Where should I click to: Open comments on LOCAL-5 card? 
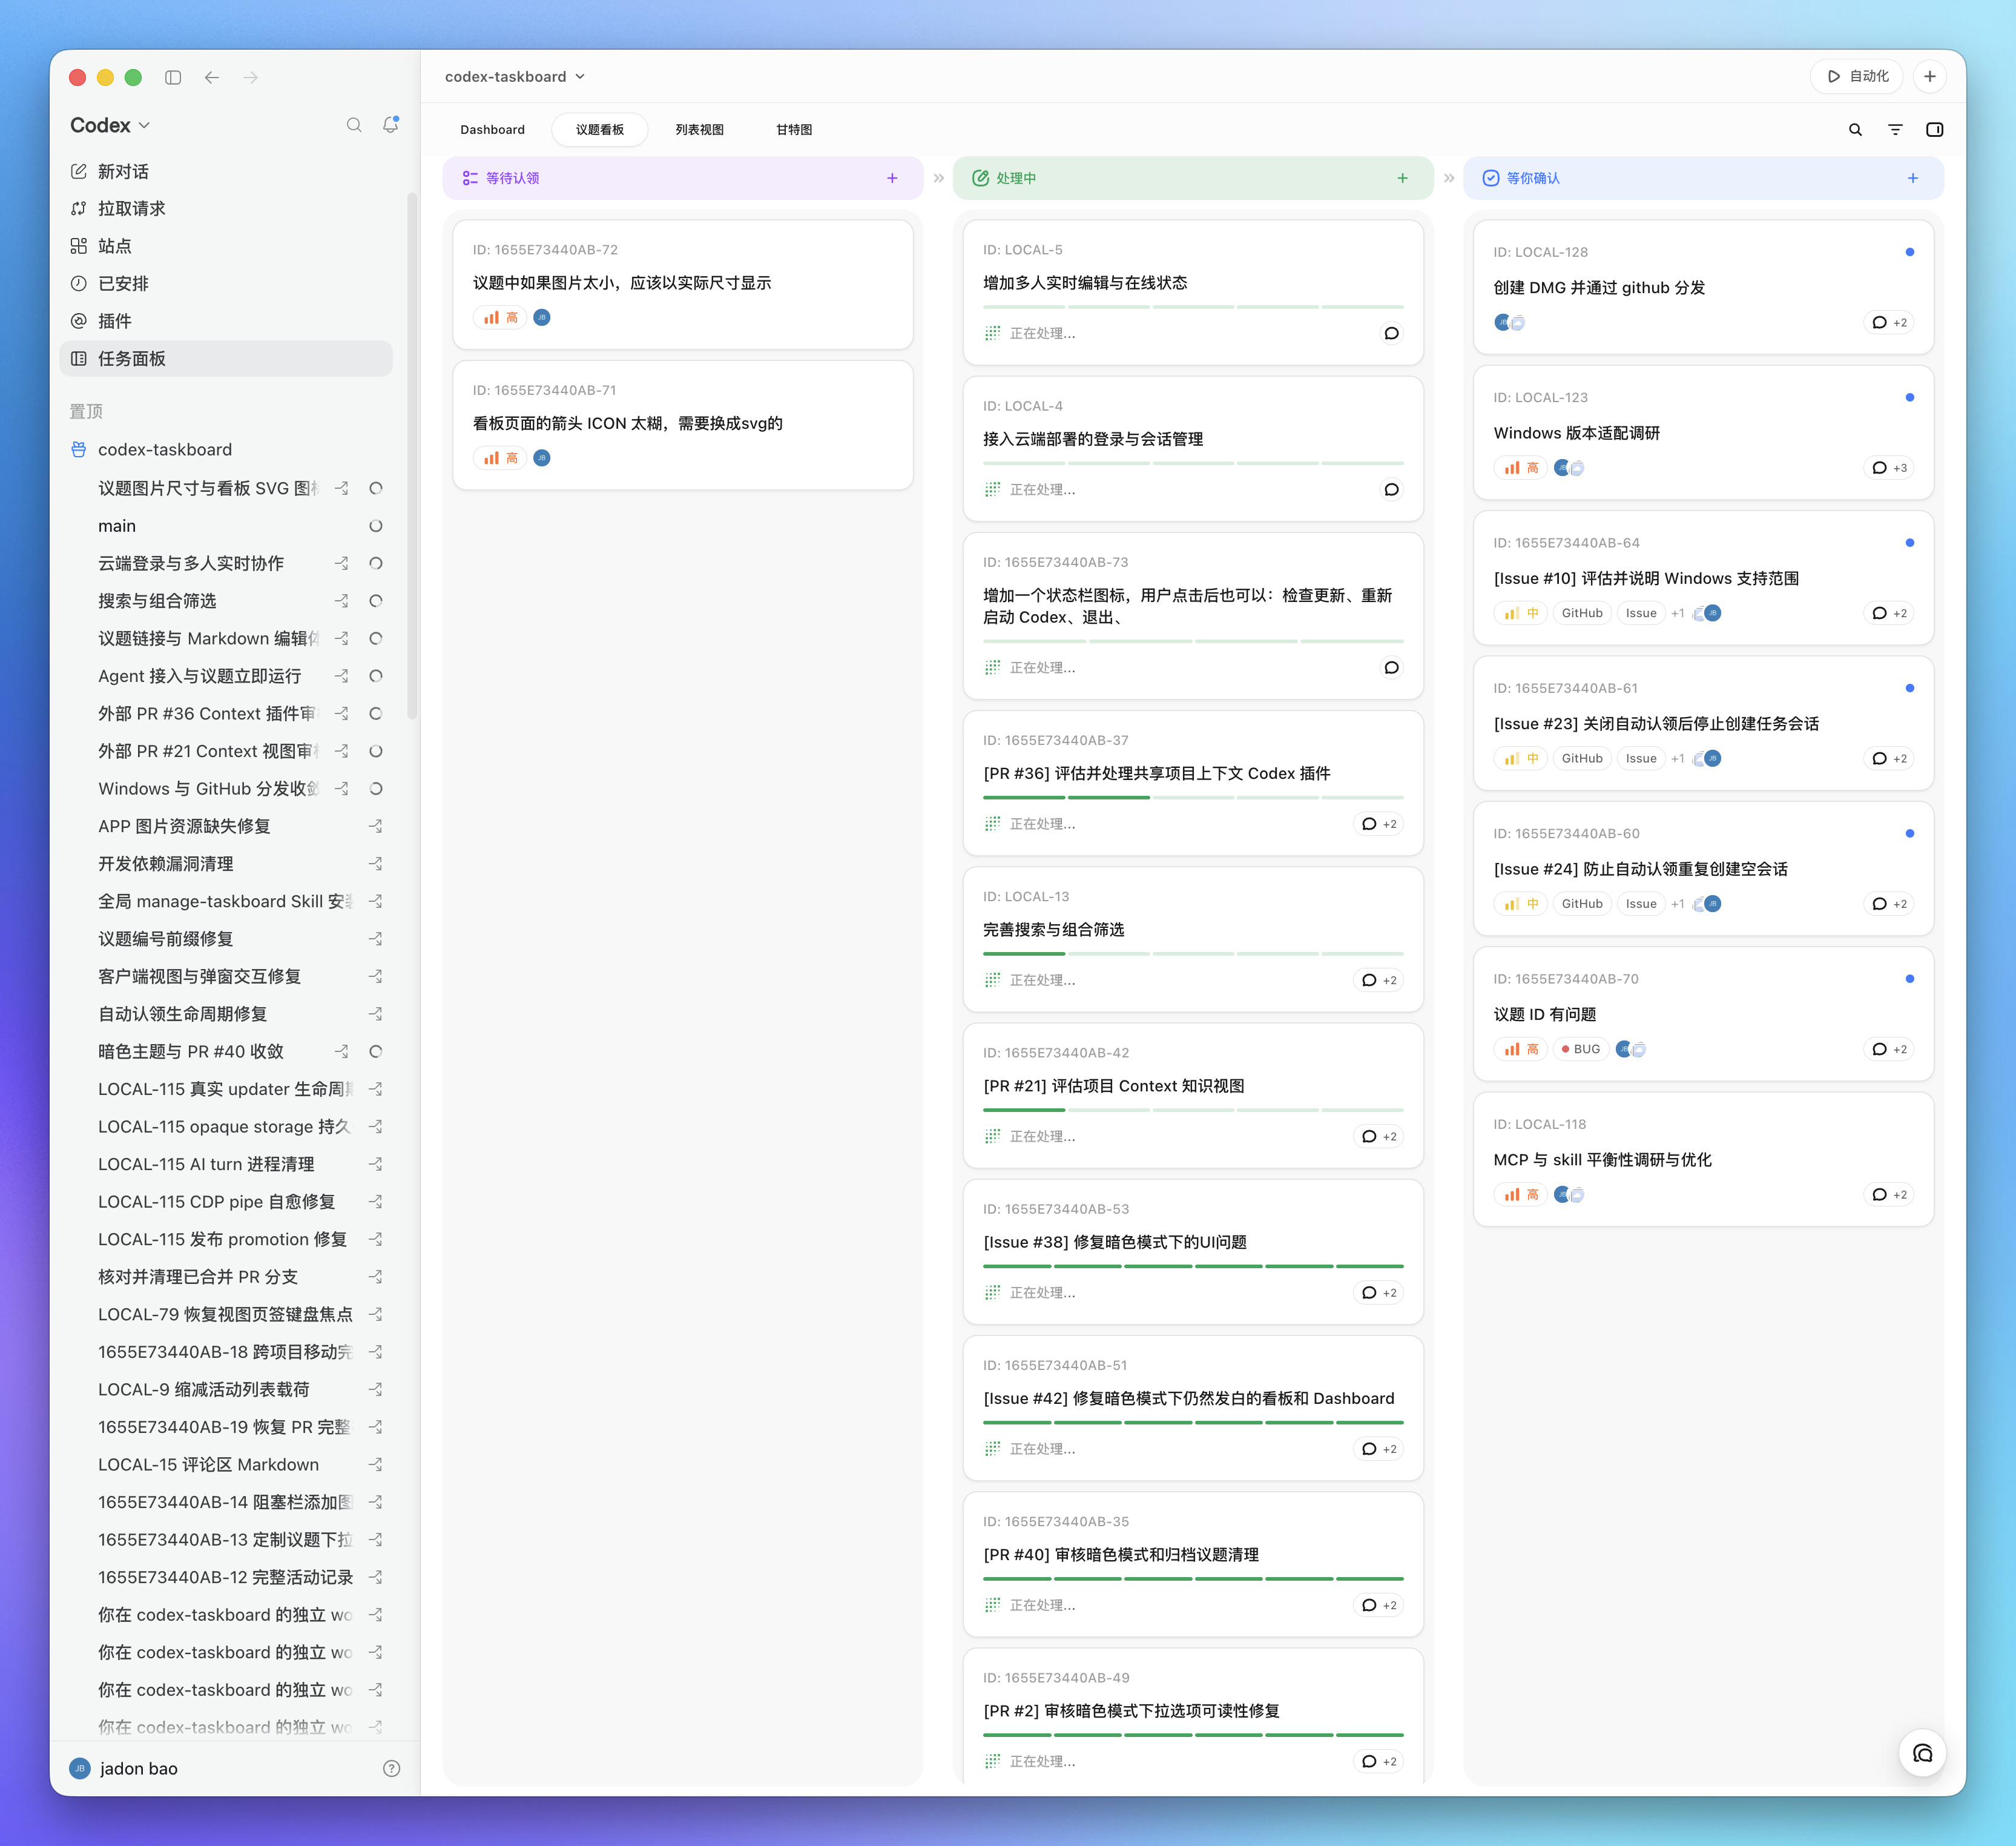point(1391,333)
